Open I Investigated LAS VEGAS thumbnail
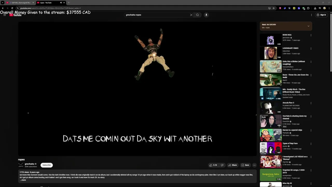This screenshot has height=187, width=332. [x=271, y=162]
